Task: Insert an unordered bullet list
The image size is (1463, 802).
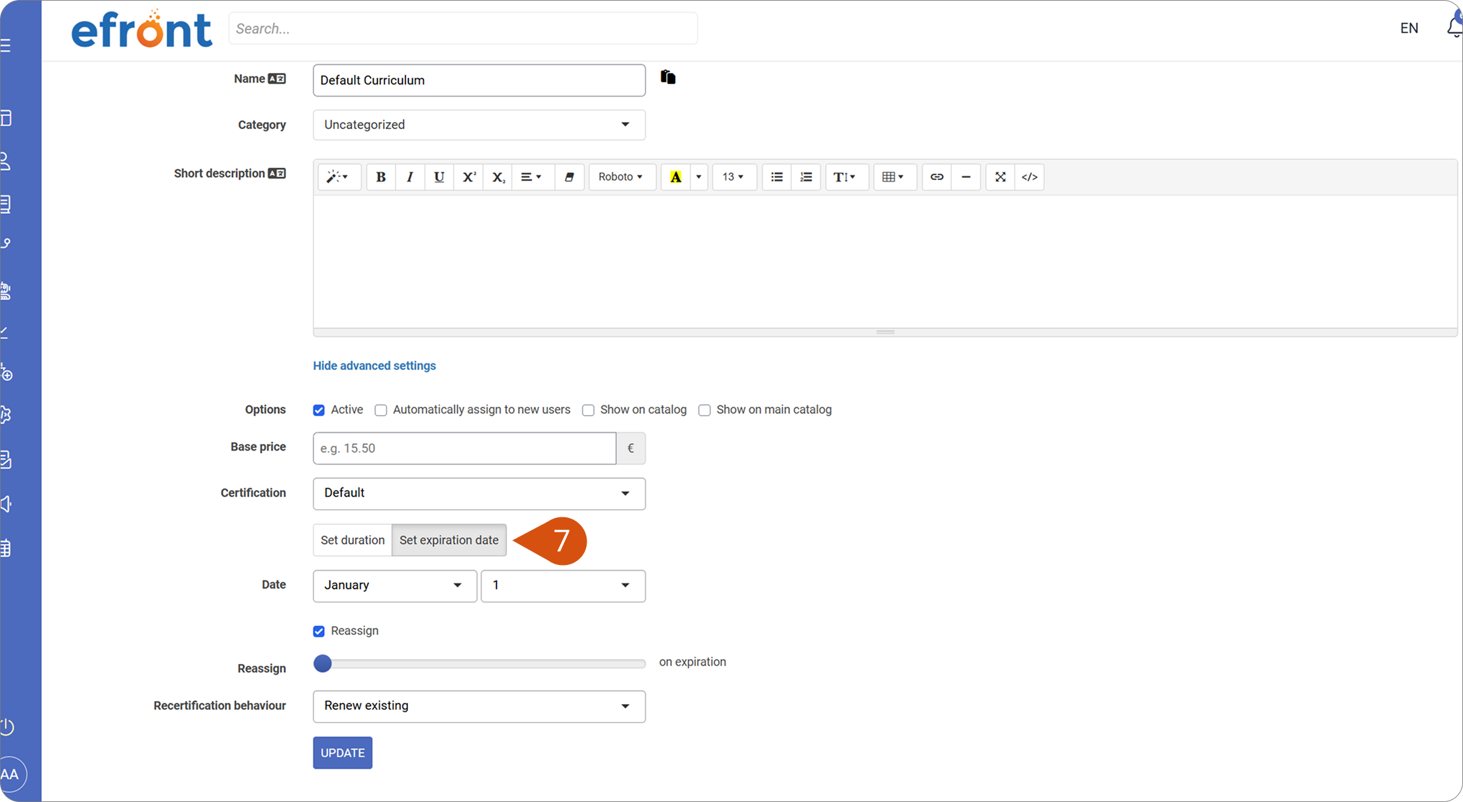Action: 777,177
